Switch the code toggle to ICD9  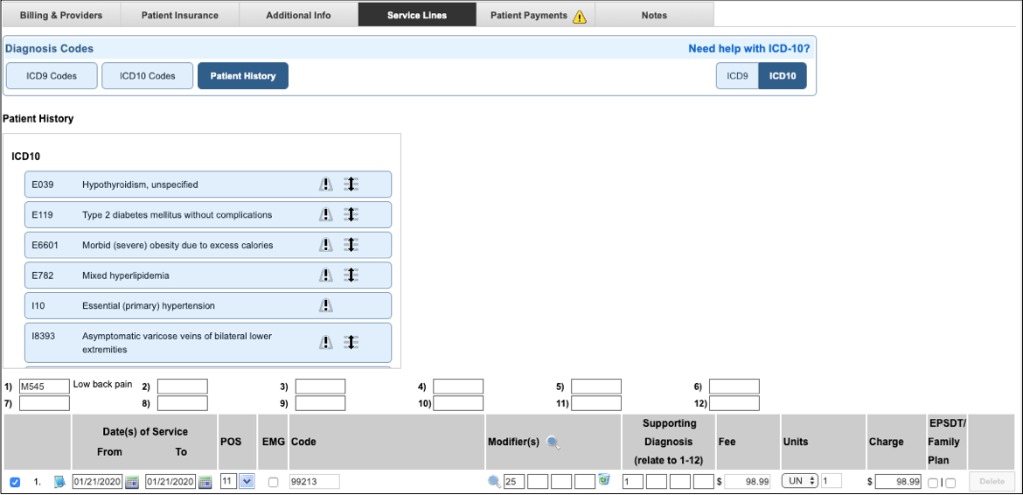coord(737,76)
